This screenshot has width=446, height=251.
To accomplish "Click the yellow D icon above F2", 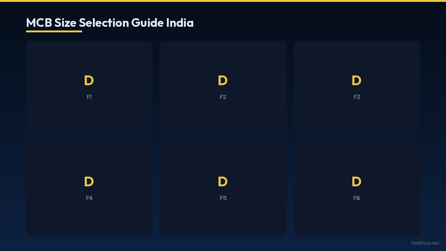I will pyautogui.click(x=223, y=81).
